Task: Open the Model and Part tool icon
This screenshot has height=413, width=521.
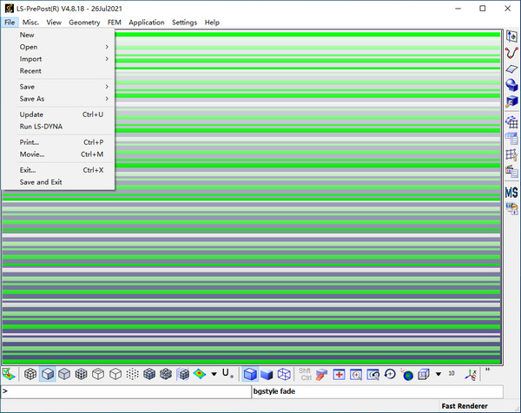Action: 511,139
